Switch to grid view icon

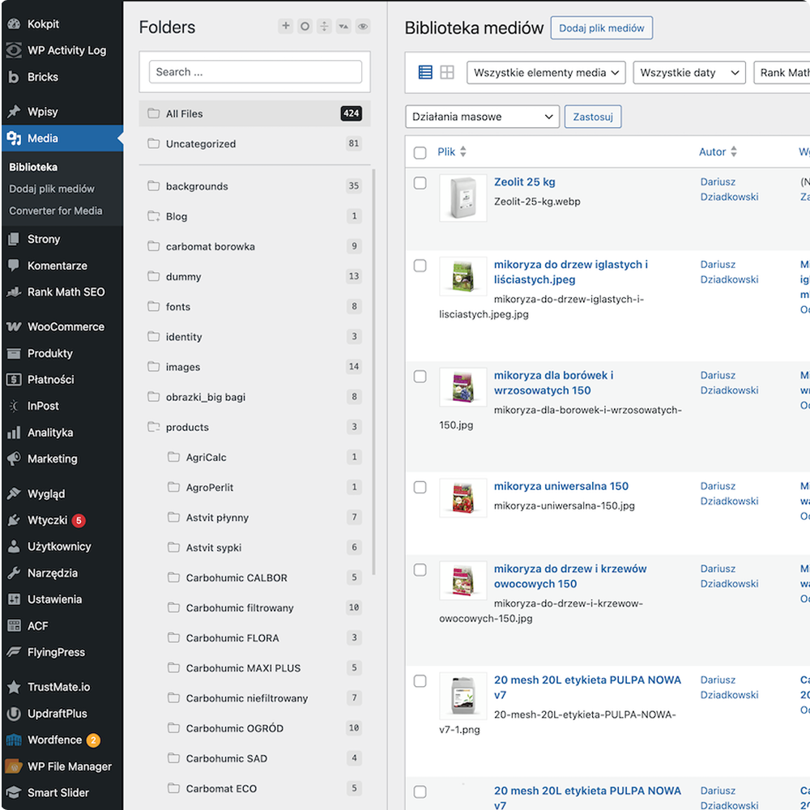point(447,73)
